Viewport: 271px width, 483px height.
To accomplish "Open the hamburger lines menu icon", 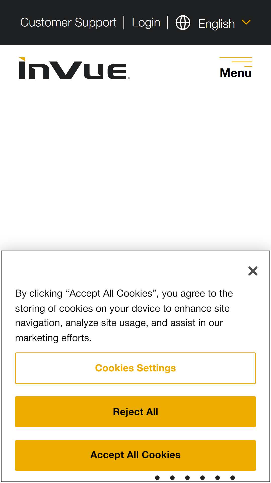I will pos(236,62).
